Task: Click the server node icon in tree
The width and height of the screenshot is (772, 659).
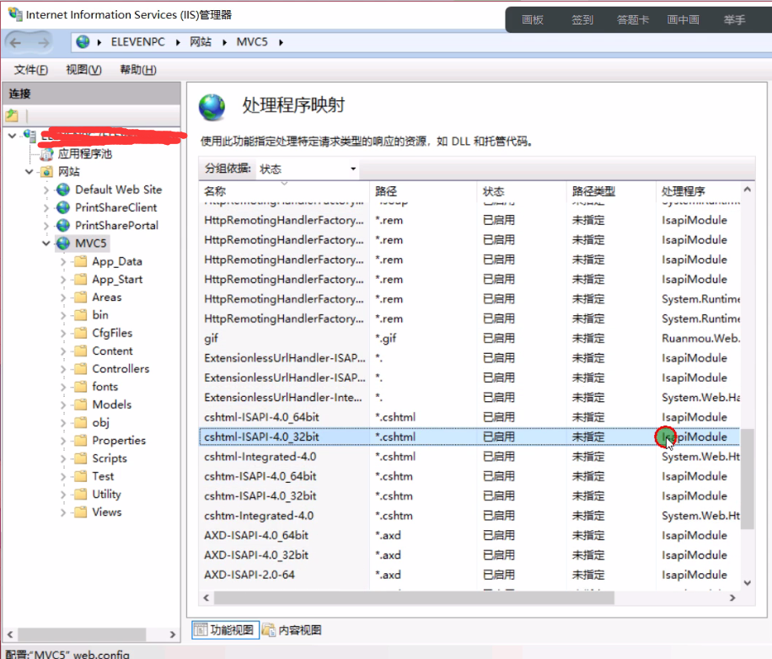Action: pyautogui.click(x=29, y=136)
